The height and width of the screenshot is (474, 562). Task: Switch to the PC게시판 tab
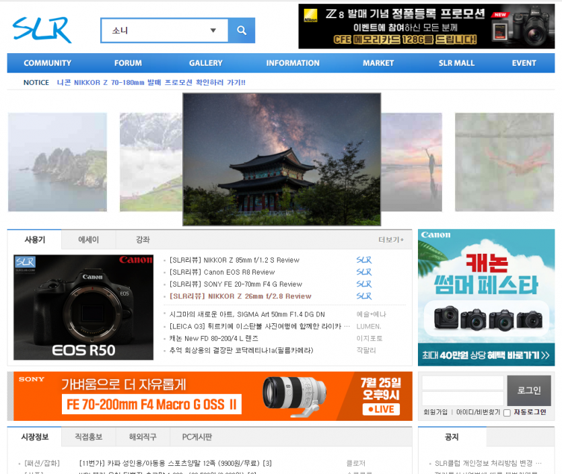pyautogui.click(x=197, y=437)
